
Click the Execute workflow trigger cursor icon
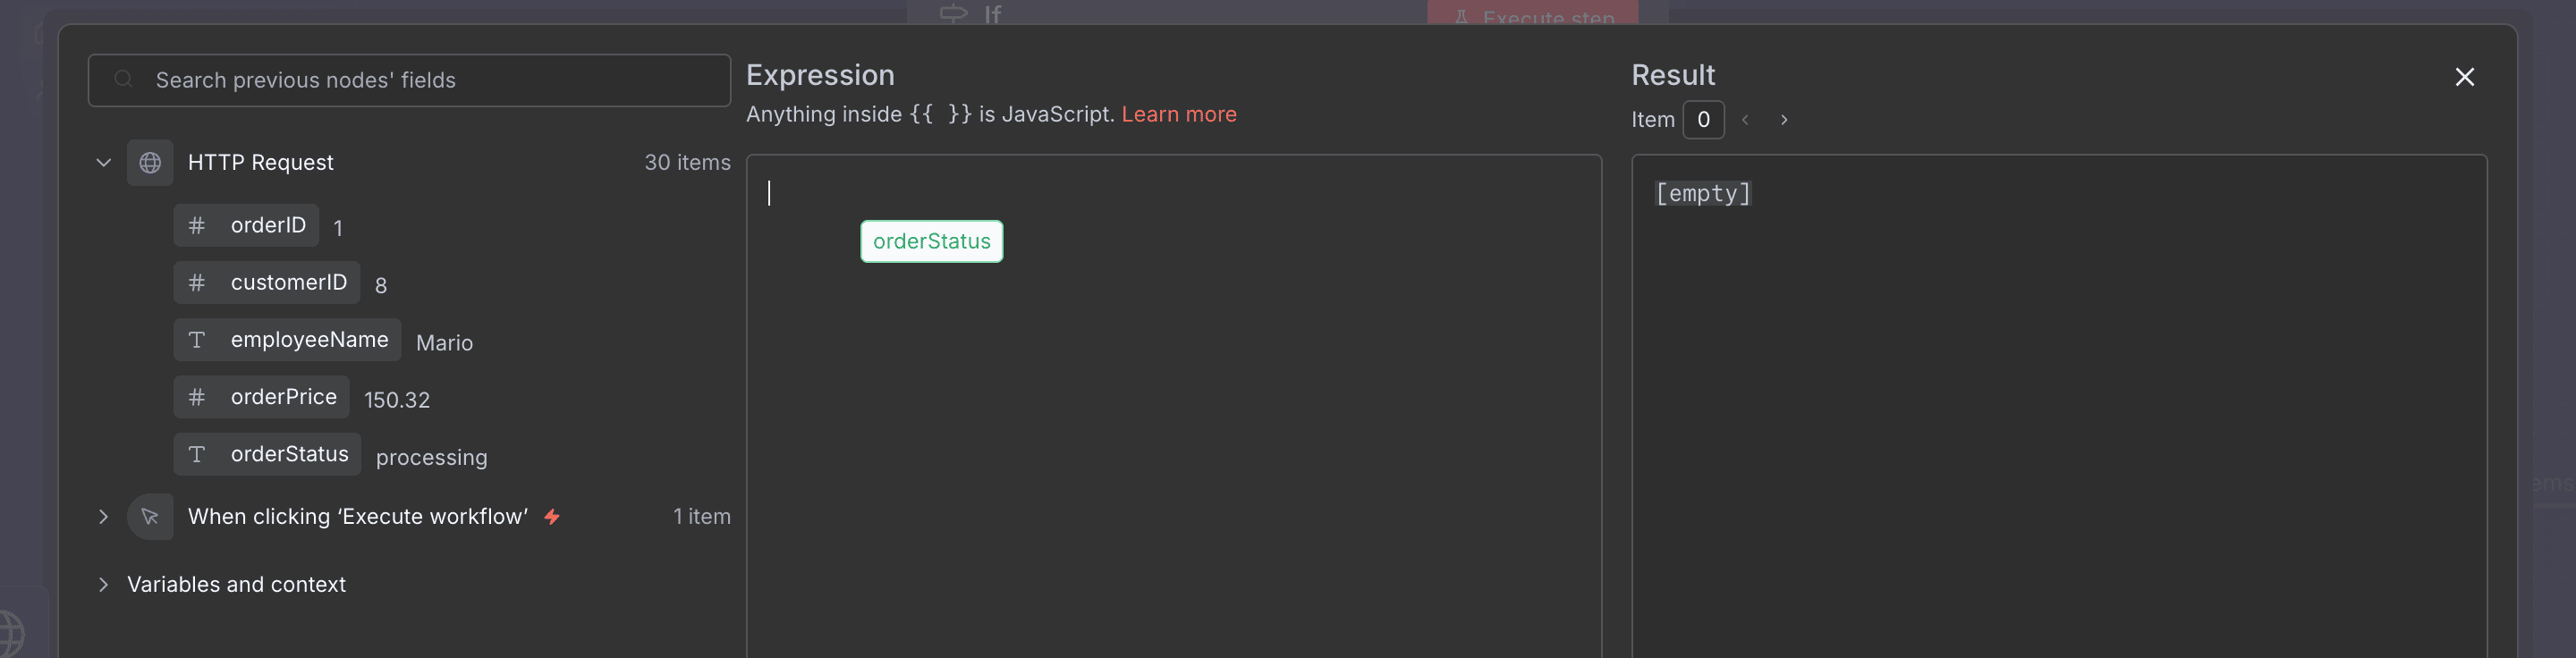(150, 516)
